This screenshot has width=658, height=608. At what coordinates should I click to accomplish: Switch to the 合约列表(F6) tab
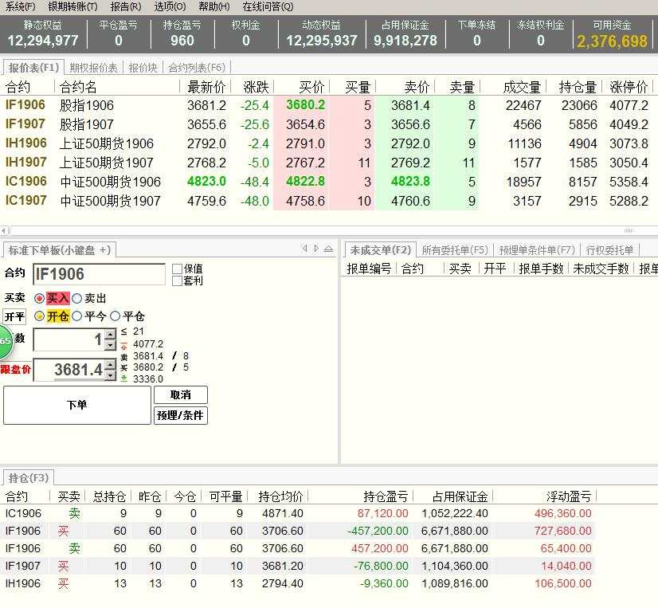[197, 68]
